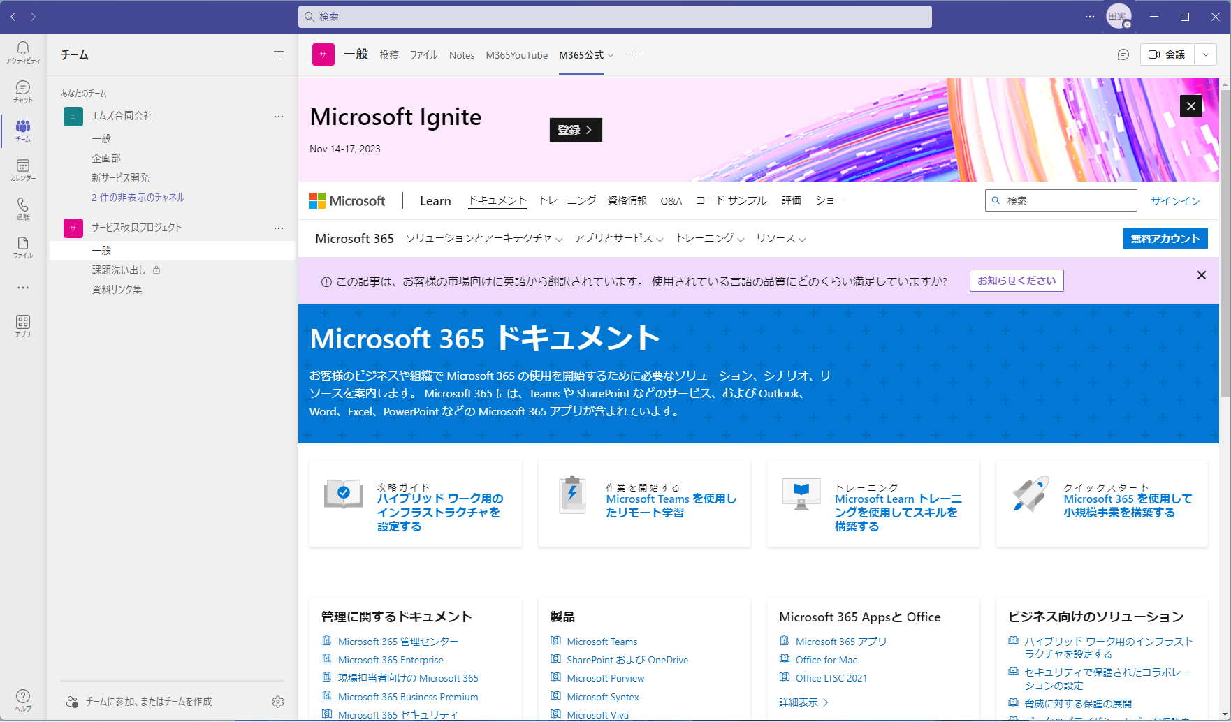Click the 登録 button on Ignite banner
The image size is (1231, 722).
pos(576,130)
